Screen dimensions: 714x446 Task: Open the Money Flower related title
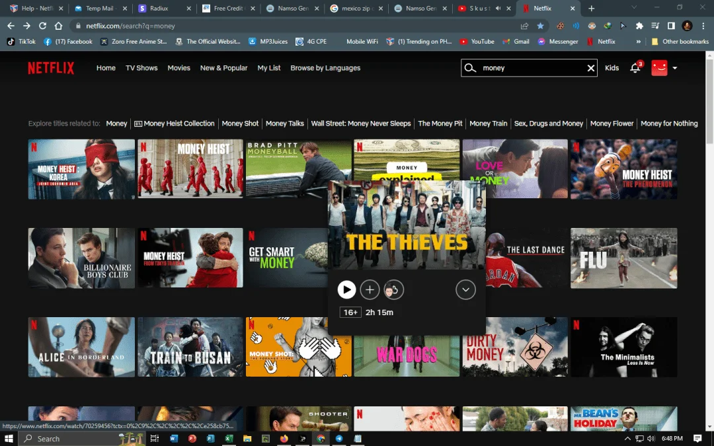coord(612,124)
